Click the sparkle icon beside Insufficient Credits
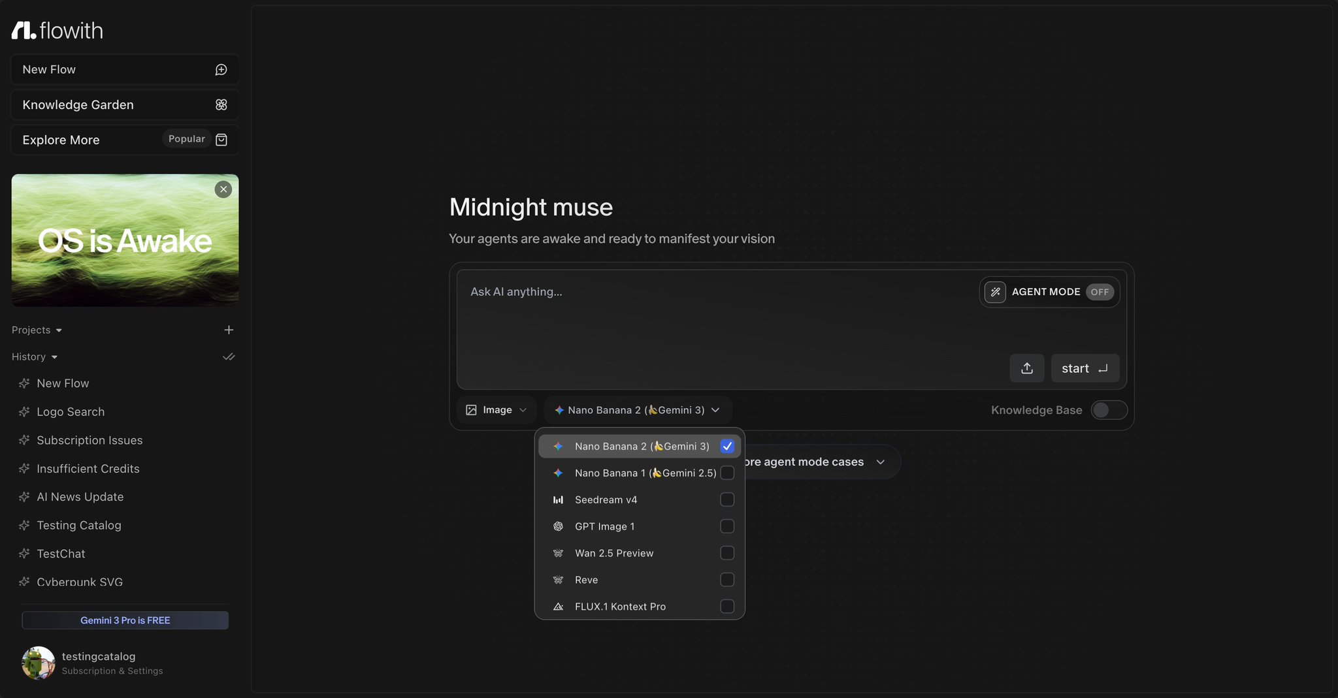This screenshot has width=1338, height=698. pyautogui.click(x=24, y=469)
